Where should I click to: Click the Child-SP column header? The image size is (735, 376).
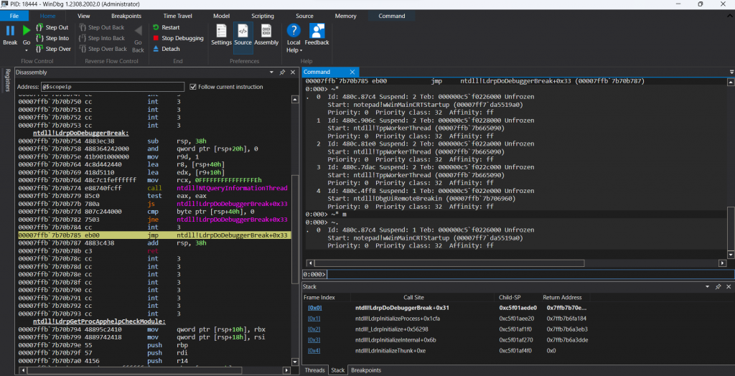coord(510,298)
